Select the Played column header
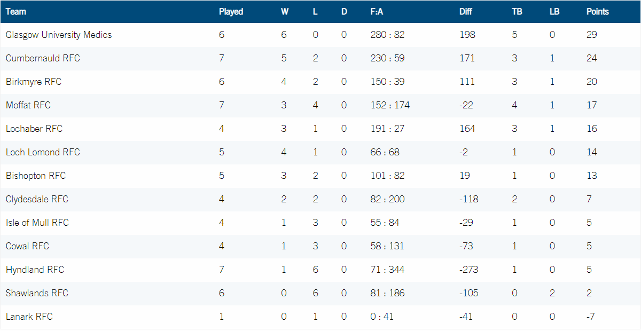Viewport: 641px width, 331px height. [231, 11]
